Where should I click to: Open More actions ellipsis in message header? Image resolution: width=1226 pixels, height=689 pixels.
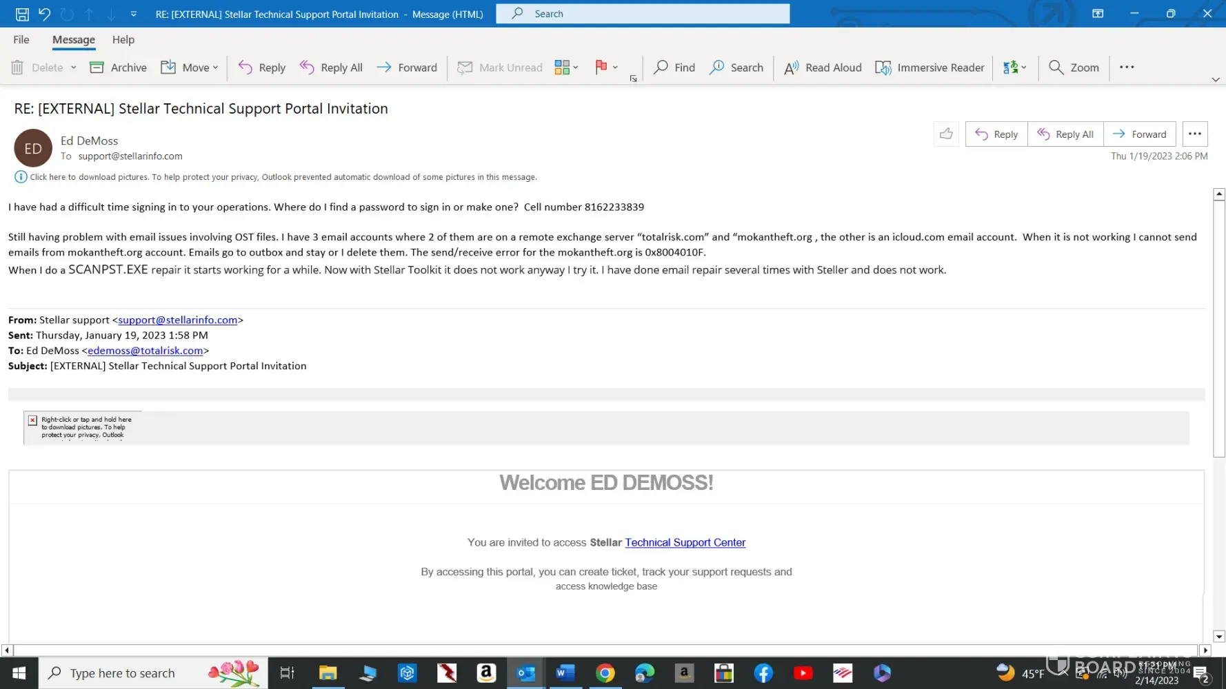point(1195,134)
